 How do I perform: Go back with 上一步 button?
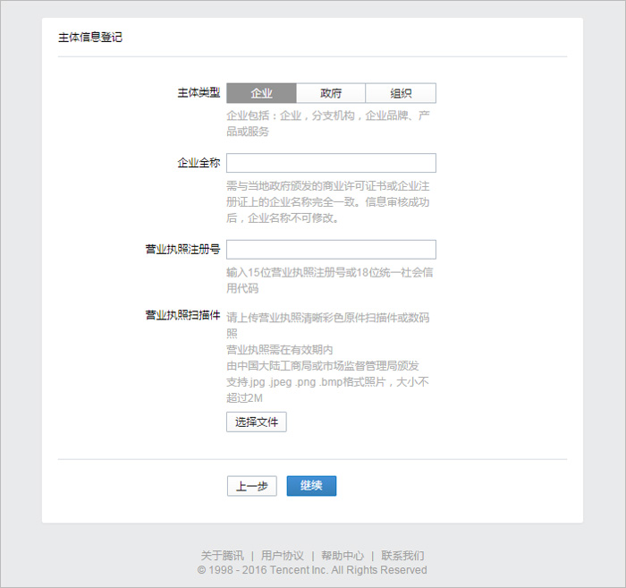coord(251,486)
